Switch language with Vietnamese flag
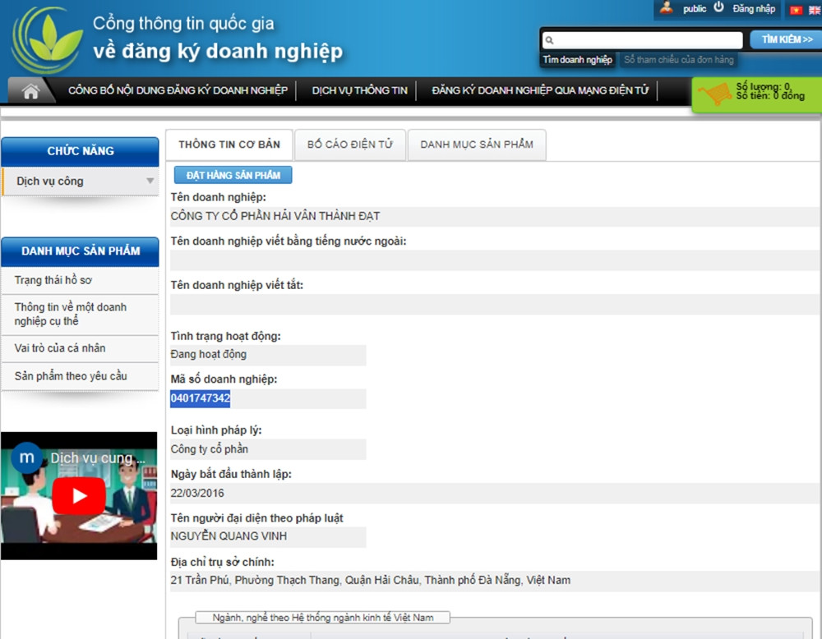Screen dimensions: 822x639 coord(795,10)
